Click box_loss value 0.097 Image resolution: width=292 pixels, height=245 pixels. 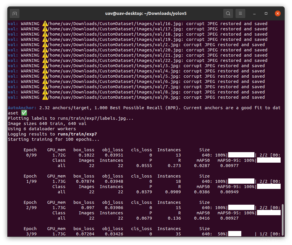coord(88,208)
